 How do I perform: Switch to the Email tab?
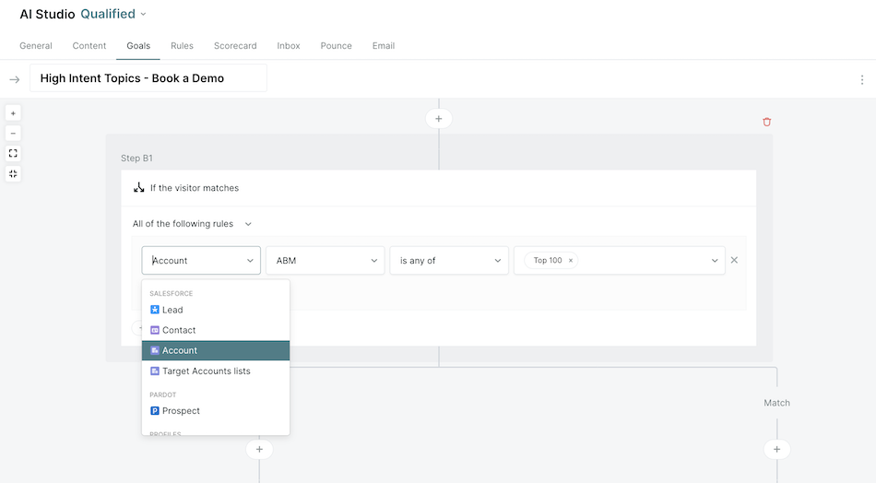click(384, 46)
